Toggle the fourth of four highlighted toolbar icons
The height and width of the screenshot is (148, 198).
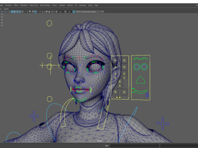click(x=20, y=12)
